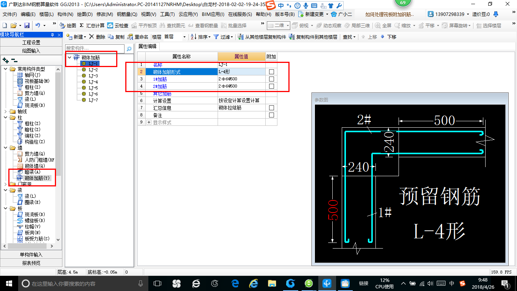Click 从其他楼层复制构件 button
This screenshot has height=291, width=517.
pos(262,37)
